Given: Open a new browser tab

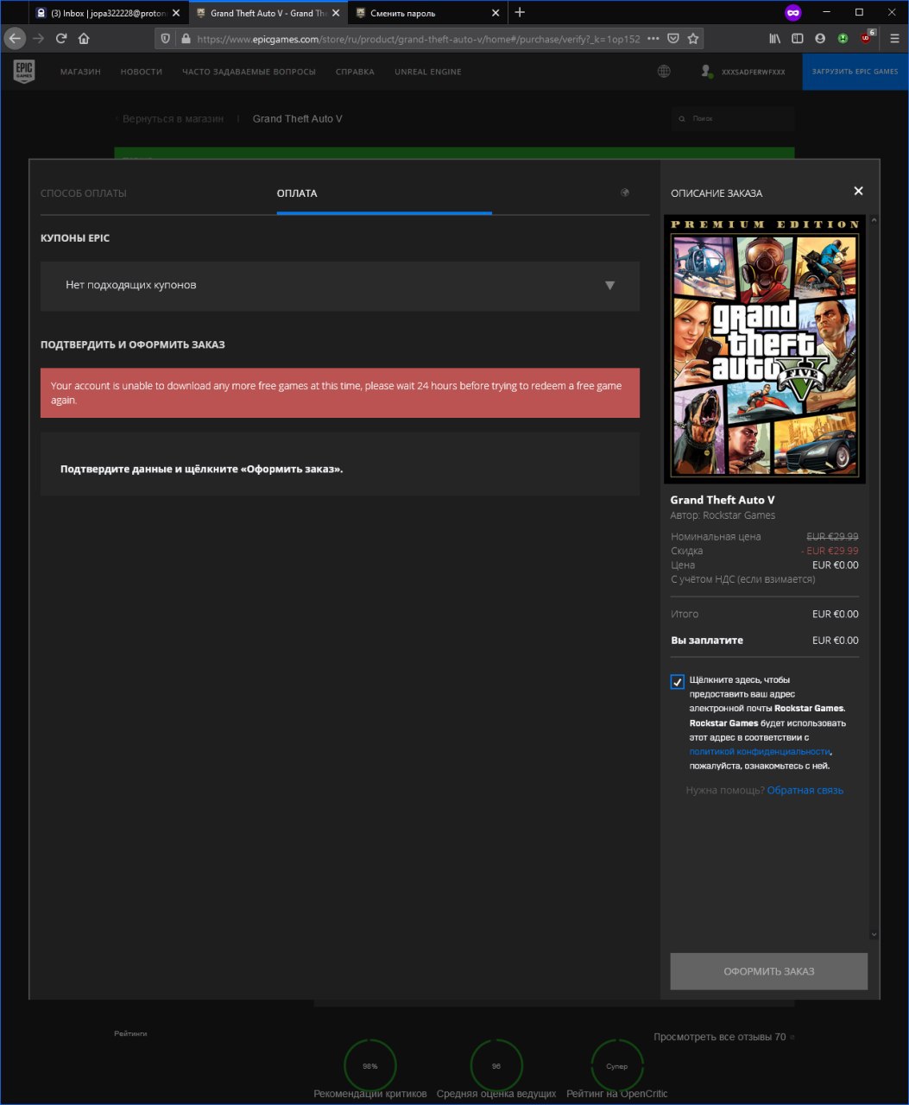Looking at the screenshot, I should tap(520, 12).
